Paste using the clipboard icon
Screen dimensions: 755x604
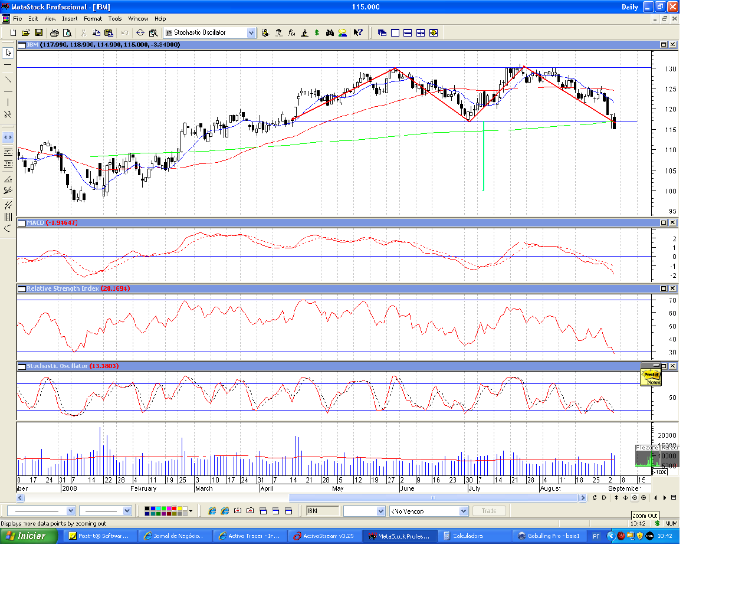(109, 33)
